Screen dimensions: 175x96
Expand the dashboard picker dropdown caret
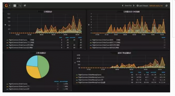click(x=20, y=6)
